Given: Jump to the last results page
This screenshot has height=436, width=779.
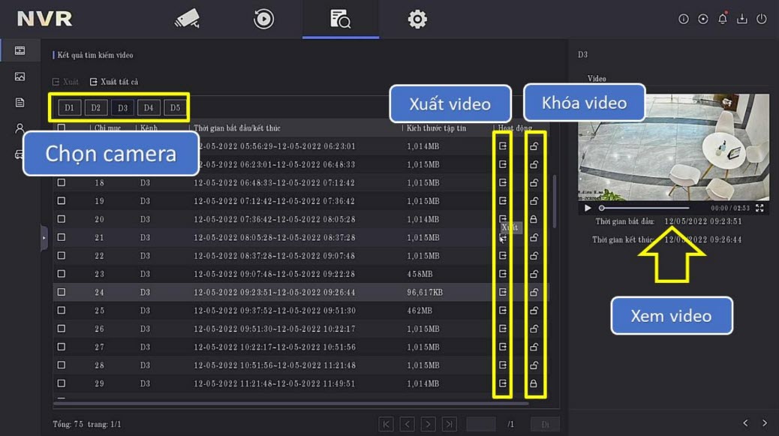Looking at the screenshot, I should point(449,424).
